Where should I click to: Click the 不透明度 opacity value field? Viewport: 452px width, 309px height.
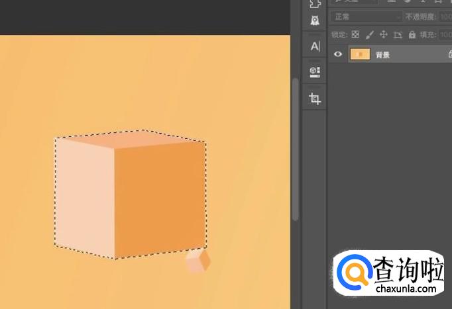point(445,17)
